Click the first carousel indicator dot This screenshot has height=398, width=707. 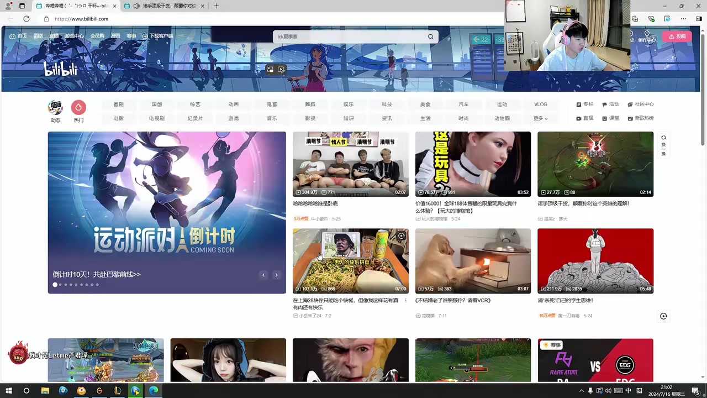[55, 285]
